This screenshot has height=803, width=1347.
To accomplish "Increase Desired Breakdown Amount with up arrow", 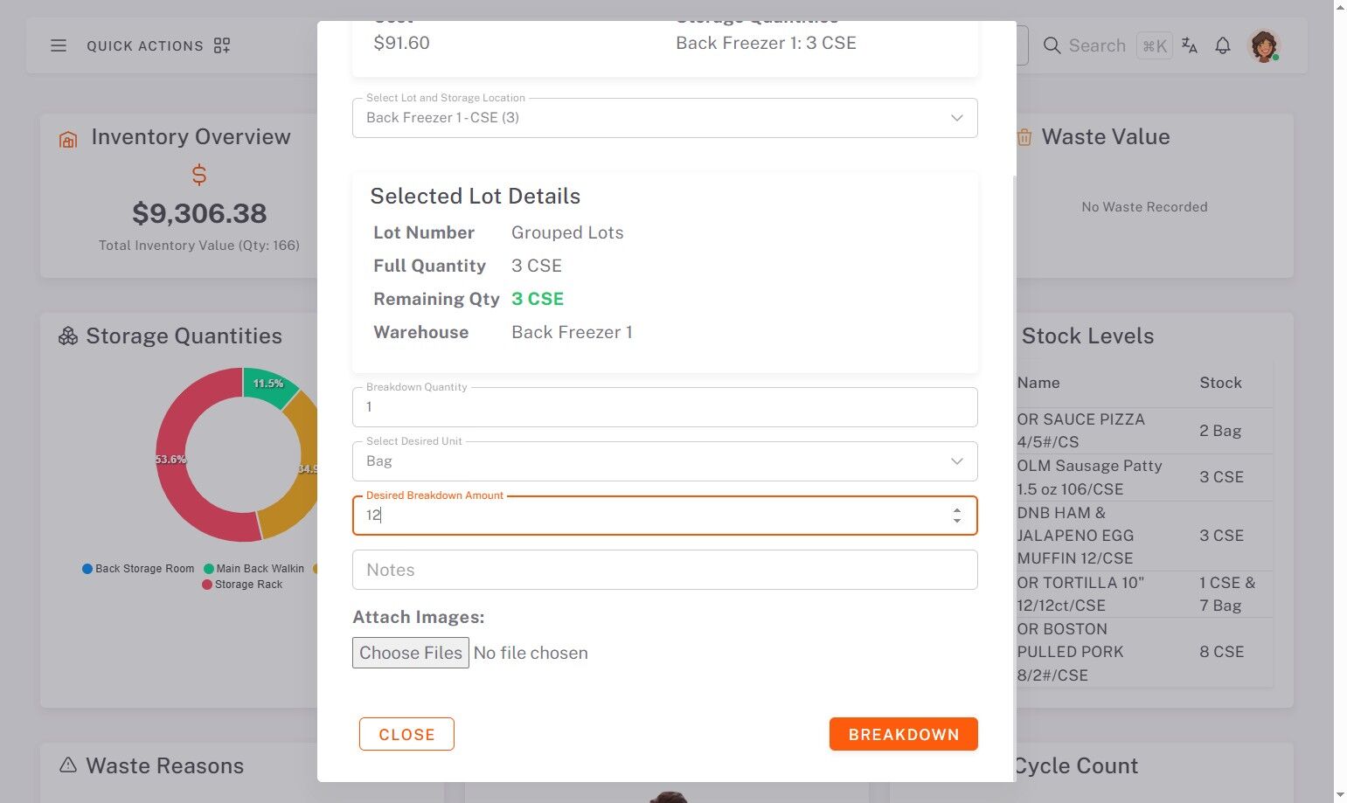I will click(957, 510).
